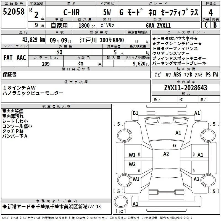
Task: Select chassis number ZYX11-2028643
Action: [186, 88]
